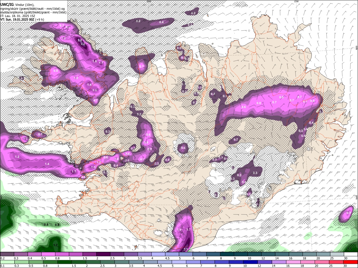Click the 3.1 snow value at south coast
Image resolution: width=358 pixels, height=268 pixels.
point(186,249)
